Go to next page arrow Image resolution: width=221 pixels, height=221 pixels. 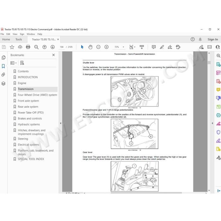point(53,47)
